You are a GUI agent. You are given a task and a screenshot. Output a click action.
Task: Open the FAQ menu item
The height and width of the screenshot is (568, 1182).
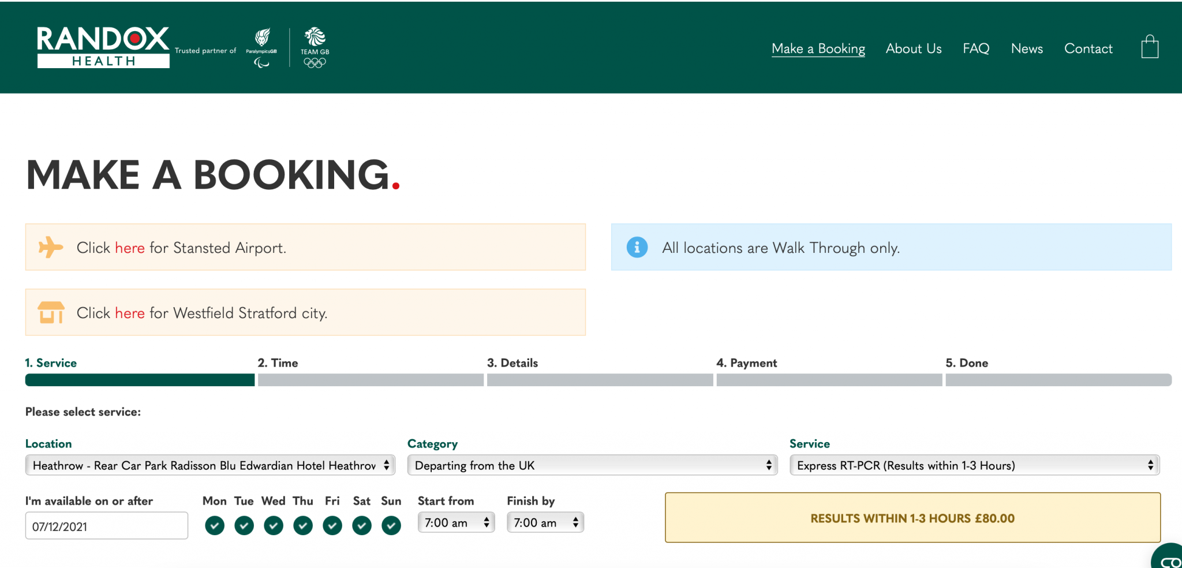(976, 48)
